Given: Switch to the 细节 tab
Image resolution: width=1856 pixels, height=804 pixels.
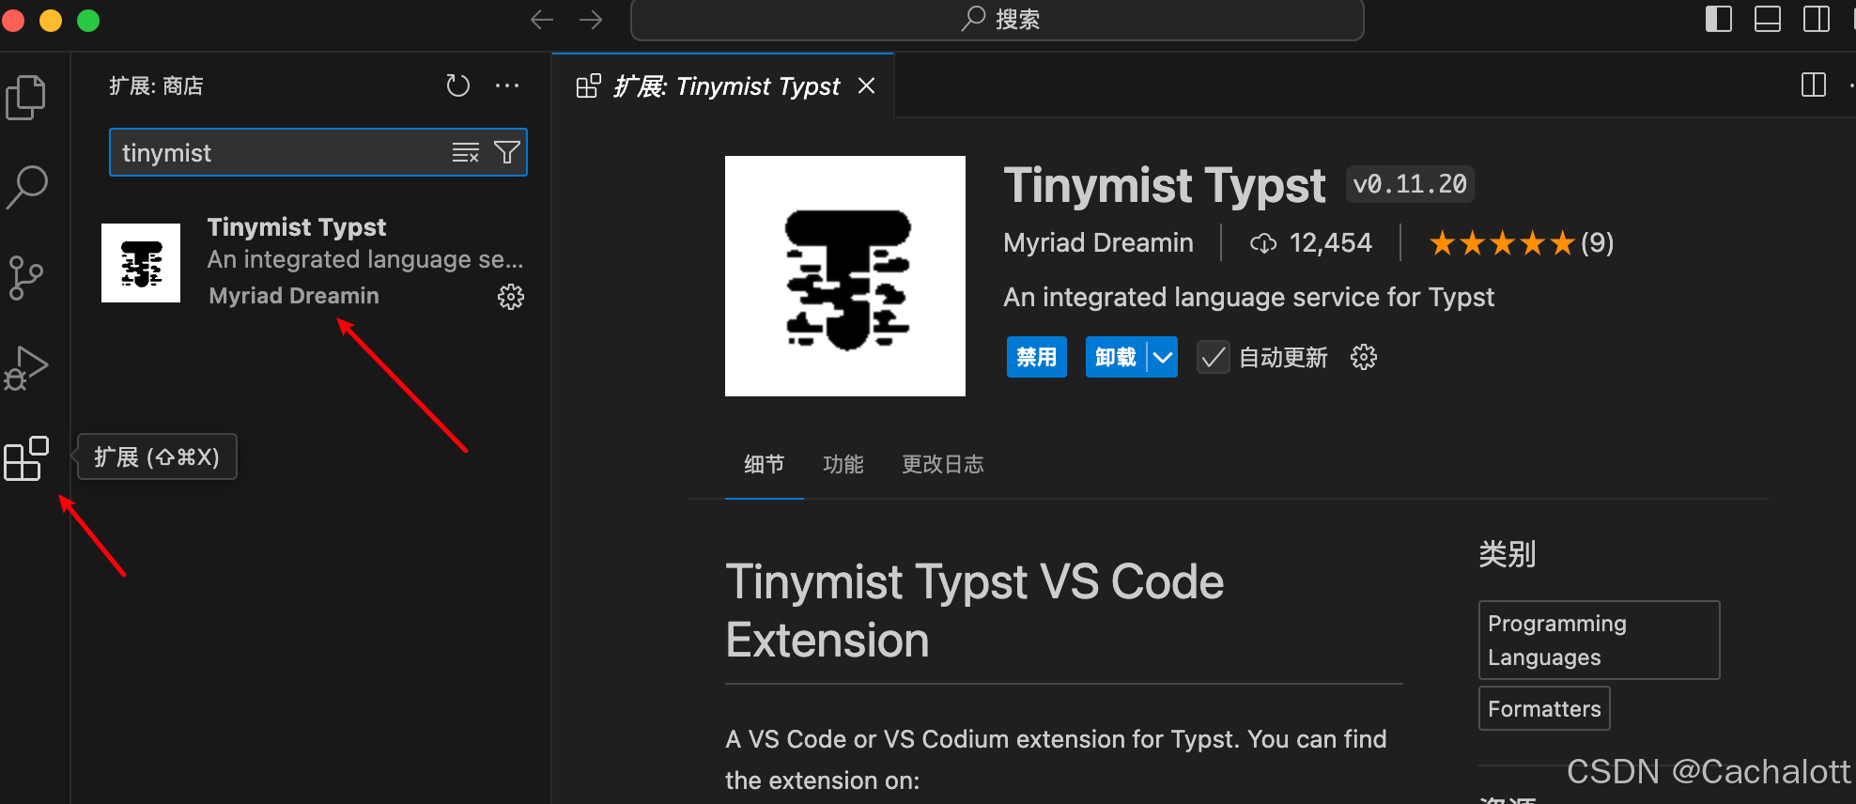Looking at the screenshot, I should click(765, 464).
